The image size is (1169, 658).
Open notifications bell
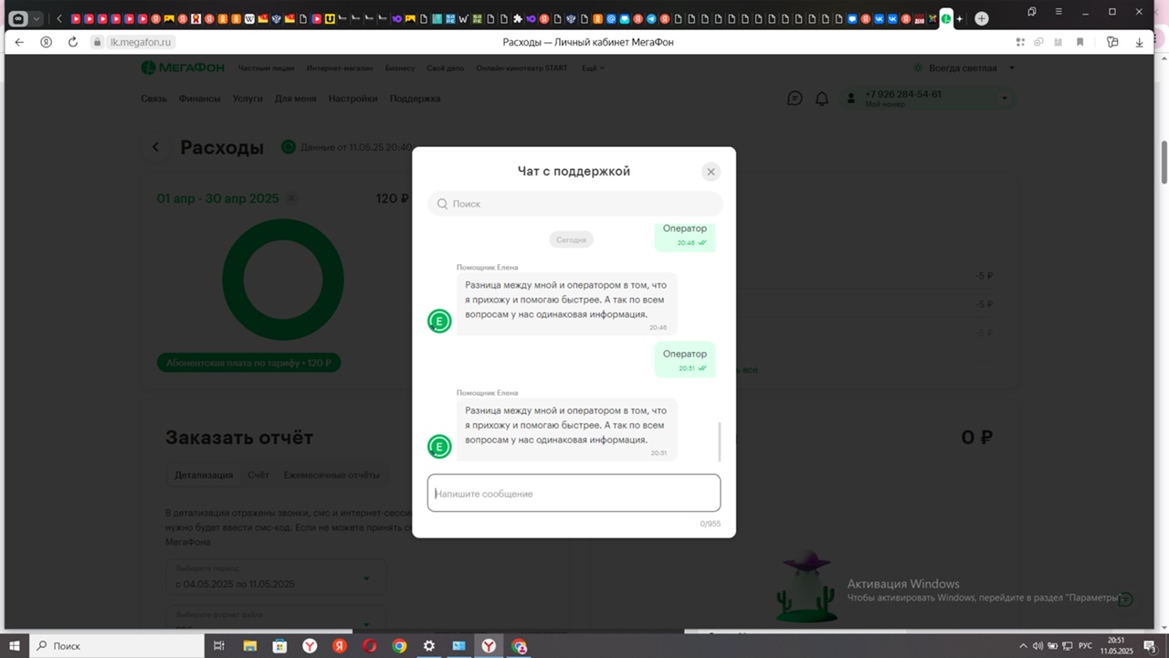point(822,98)
